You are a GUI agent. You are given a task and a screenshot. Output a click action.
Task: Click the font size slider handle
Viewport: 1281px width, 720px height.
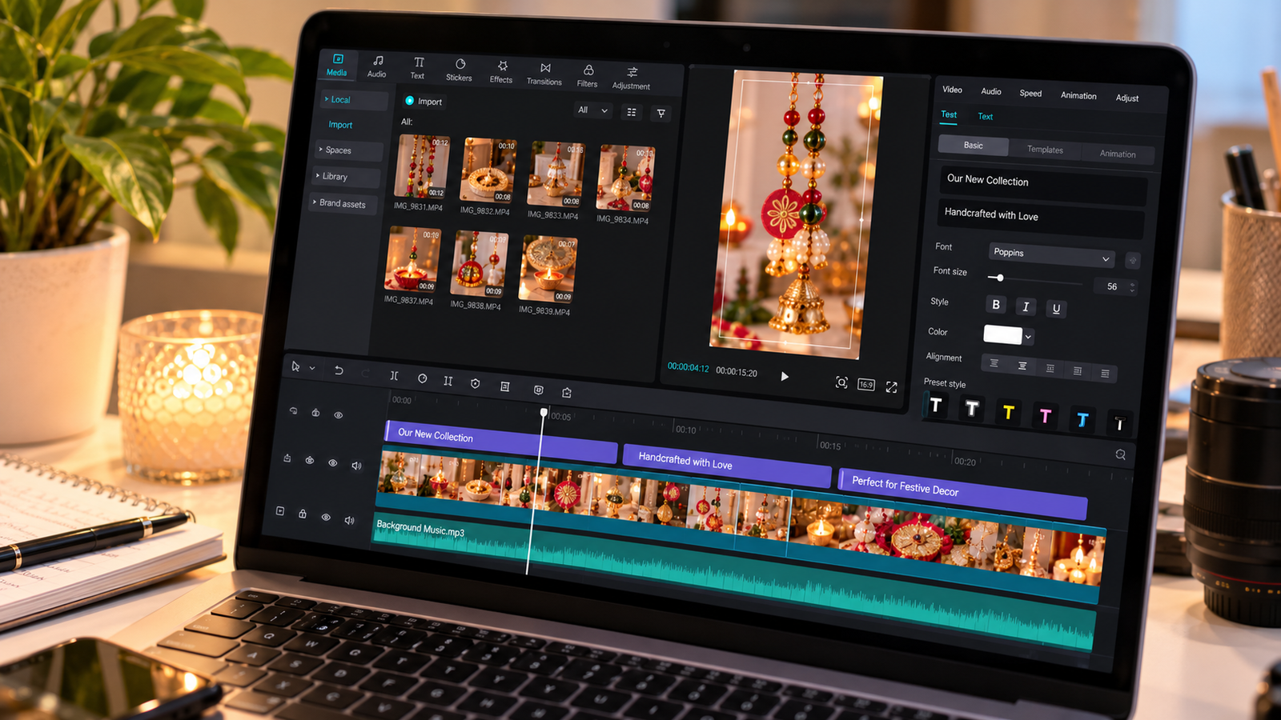[x=1000, y=278]
